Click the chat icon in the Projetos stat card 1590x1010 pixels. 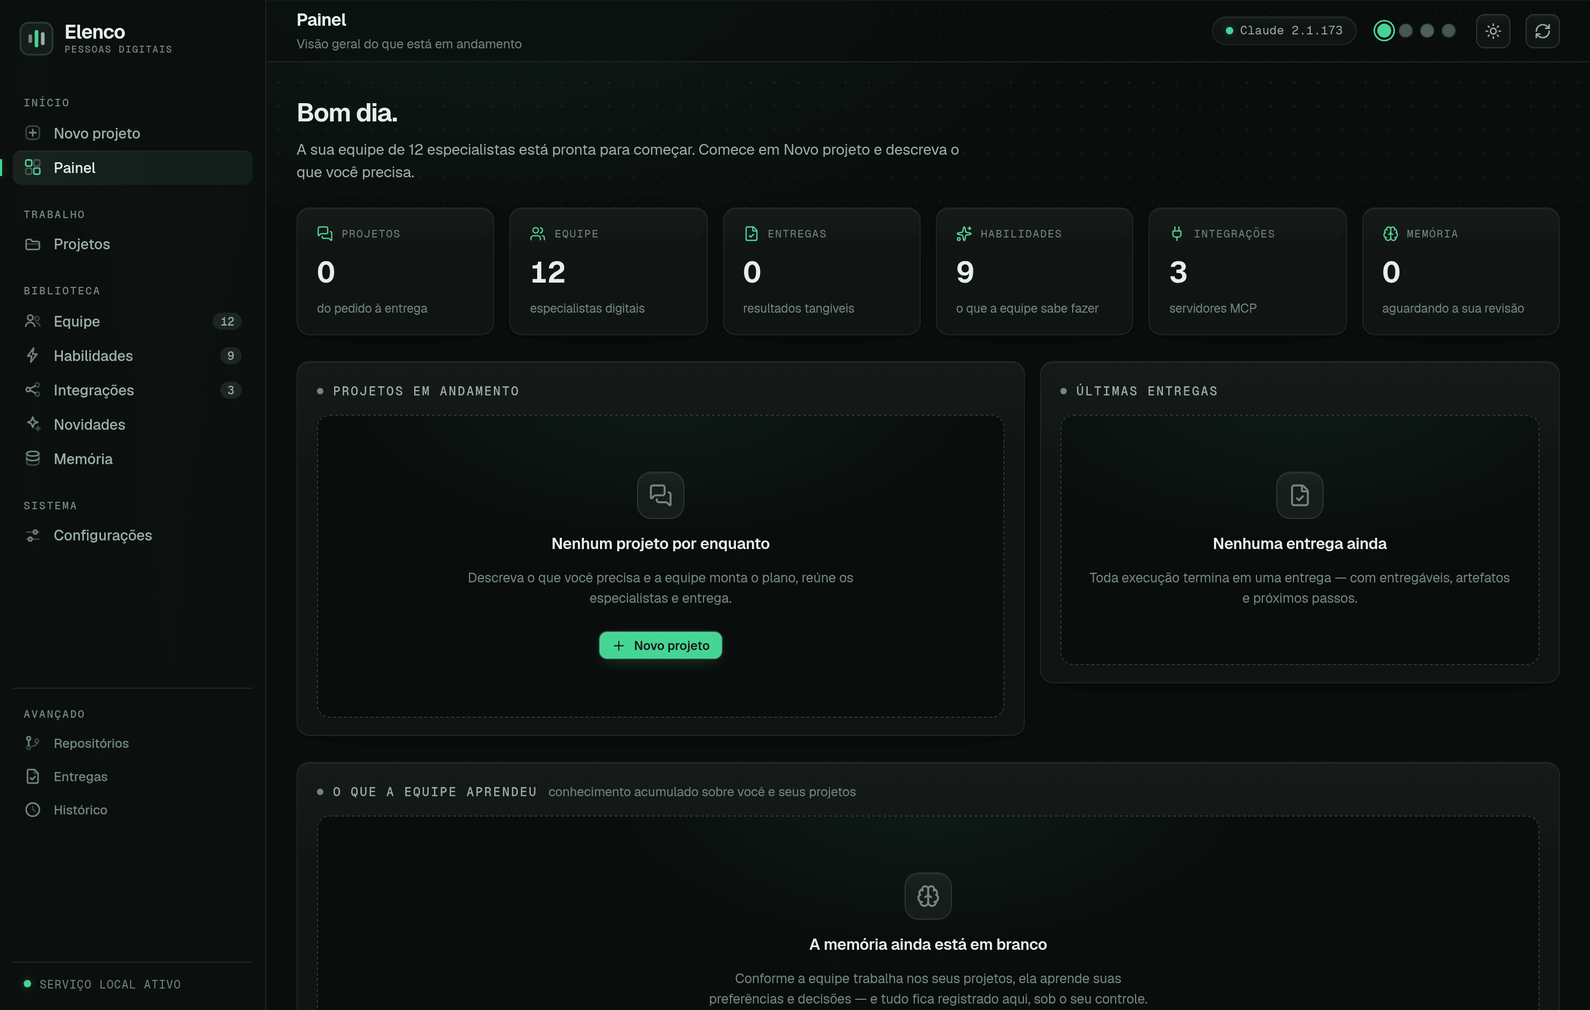click(325, 233)
